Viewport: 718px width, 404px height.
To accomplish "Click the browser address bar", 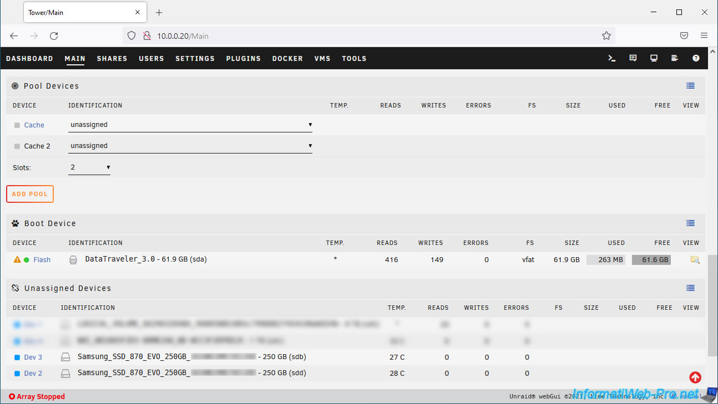I will 366,36.
